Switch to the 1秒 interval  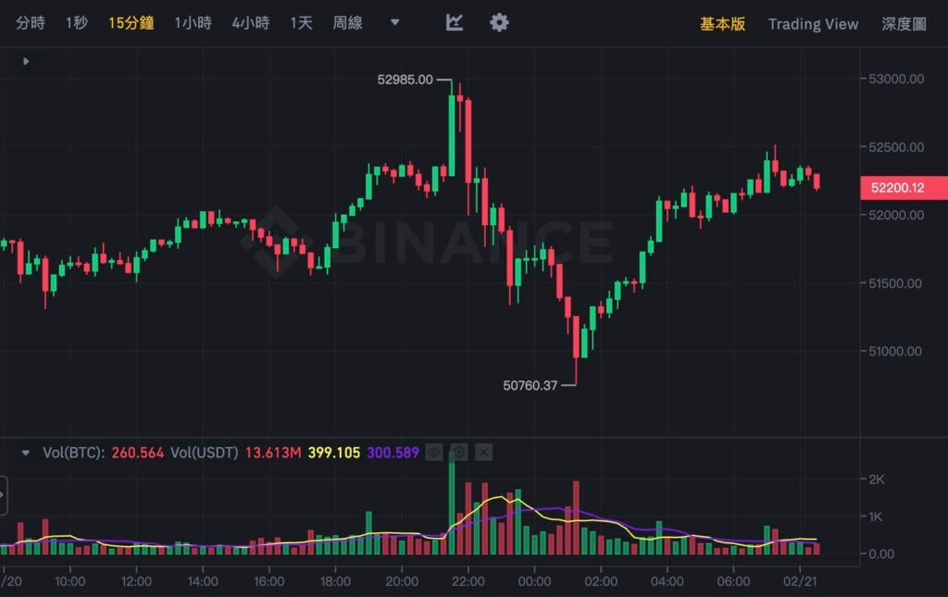pos(77,23)
